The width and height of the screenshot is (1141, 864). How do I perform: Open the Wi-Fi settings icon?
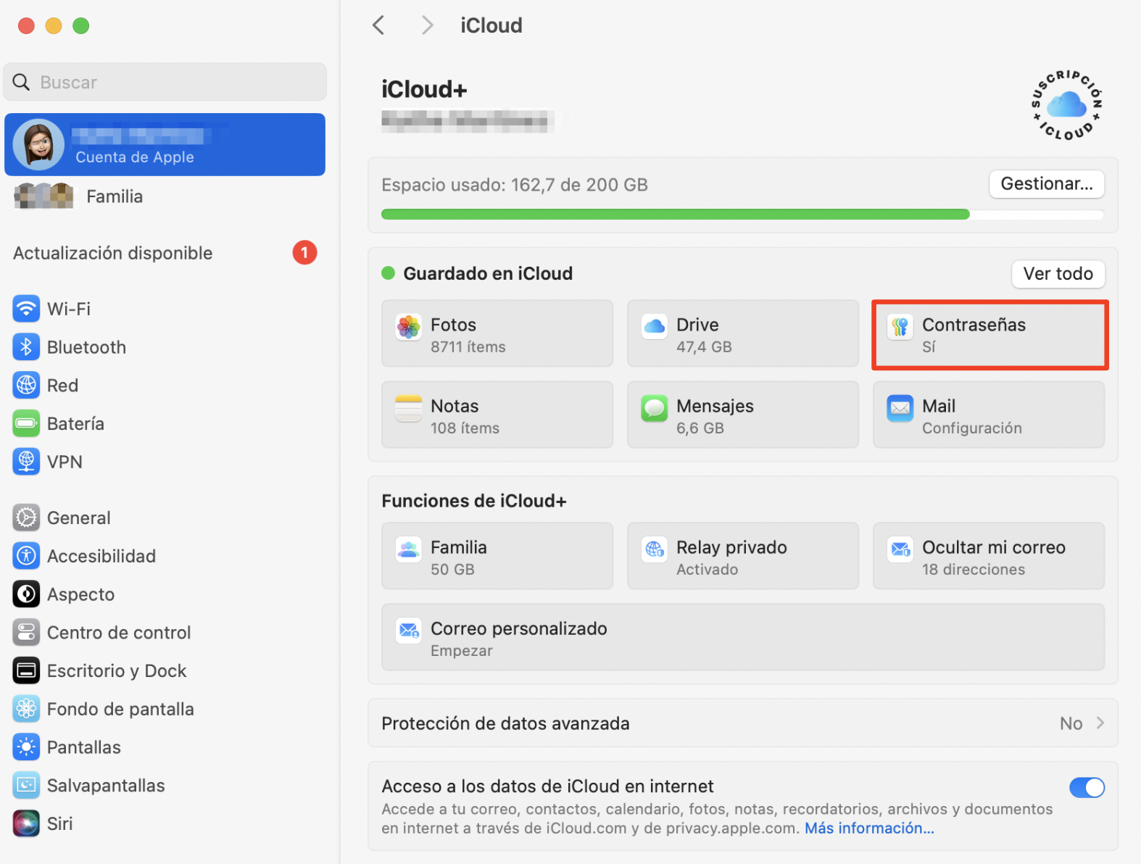click(26, 309)
